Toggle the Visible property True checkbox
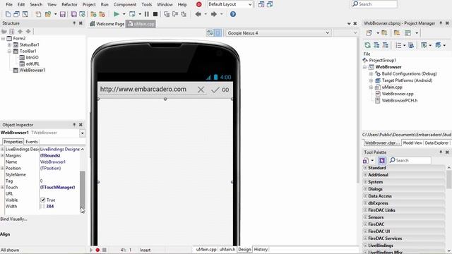Screen dimensions: 452x254 [x=43, y=200]
